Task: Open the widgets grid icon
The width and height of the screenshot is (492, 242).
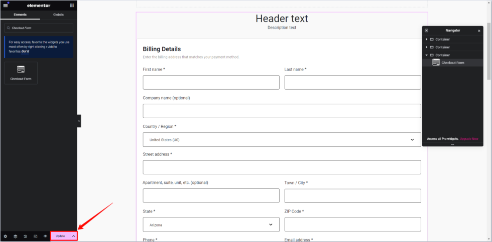Action: (72, 5)
